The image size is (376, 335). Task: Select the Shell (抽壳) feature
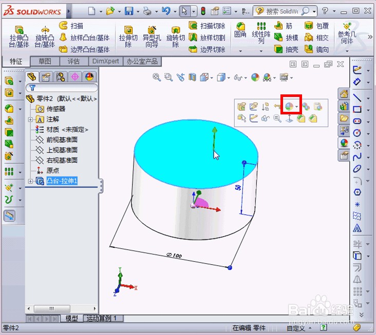[x=286, y=49]
